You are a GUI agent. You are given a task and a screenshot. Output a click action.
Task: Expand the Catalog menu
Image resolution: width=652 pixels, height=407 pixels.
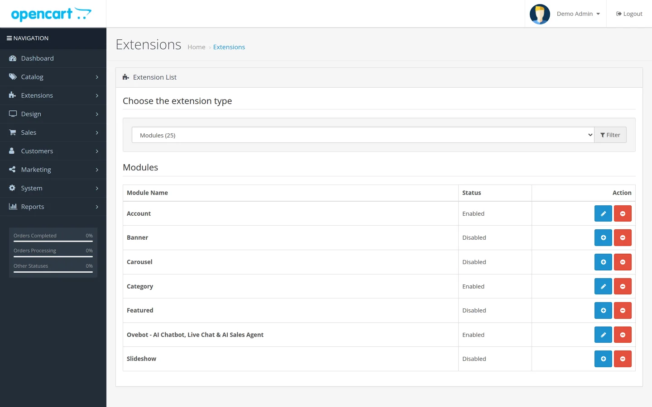[53, 77]
